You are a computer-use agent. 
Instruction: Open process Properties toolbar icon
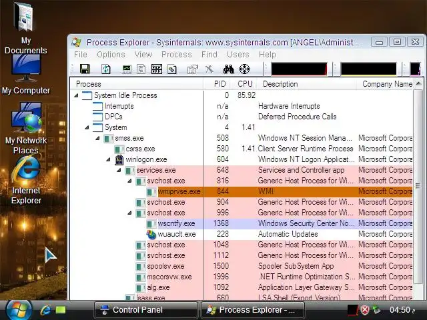click(193, 69)
